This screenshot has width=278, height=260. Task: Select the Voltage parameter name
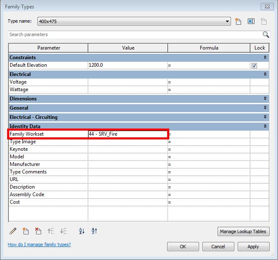(18, 82)
